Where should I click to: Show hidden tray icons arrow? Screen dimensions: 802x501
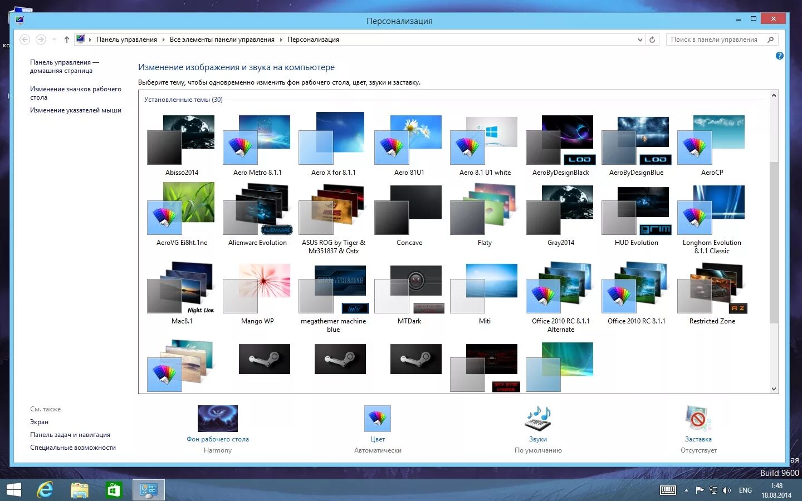point(686,490)
